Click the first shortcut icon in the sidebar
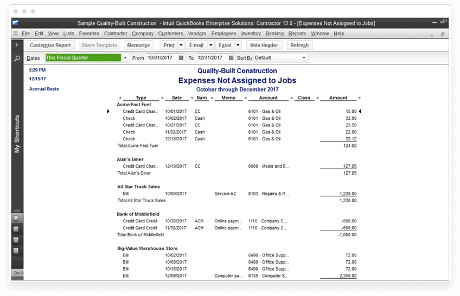 pyautogui.click(x=16, y=218)
